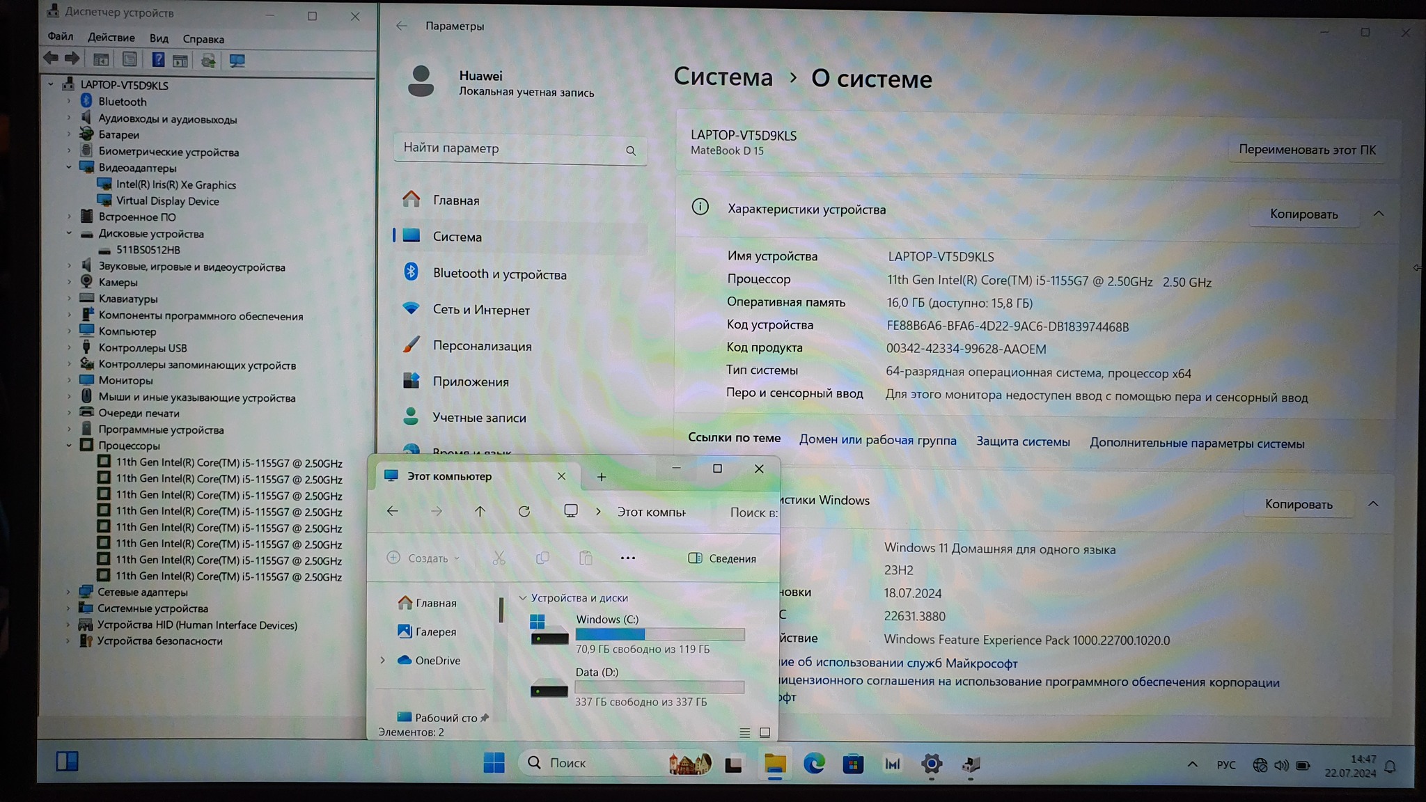Click the Переименовать этот ПК button
This screenshot has width=1426, height=802.
point(1306,150)
